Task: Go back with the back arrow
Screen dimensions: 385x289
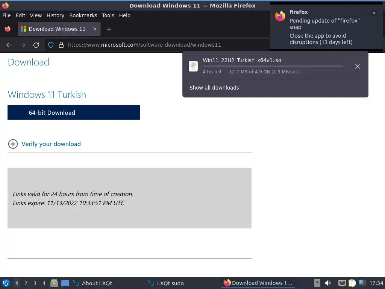Action: click(x=9, y=45)
